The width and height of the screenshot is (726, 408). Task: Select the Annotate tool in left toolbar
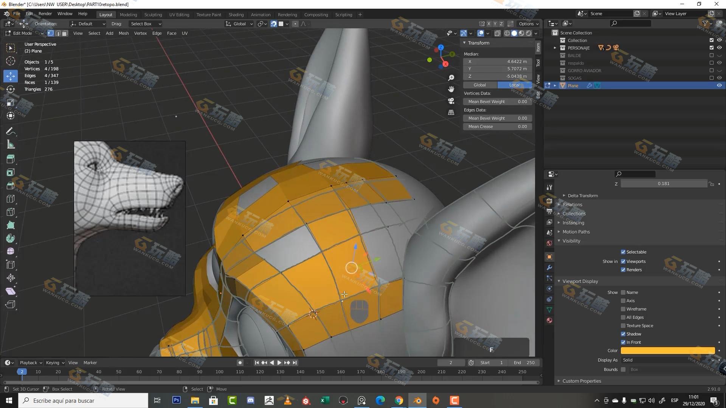point(11,131)
